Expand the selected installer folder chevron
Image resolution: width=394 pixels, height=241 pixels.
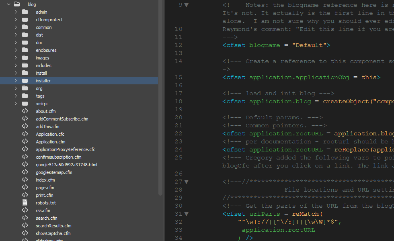click(x=16, y=81)
